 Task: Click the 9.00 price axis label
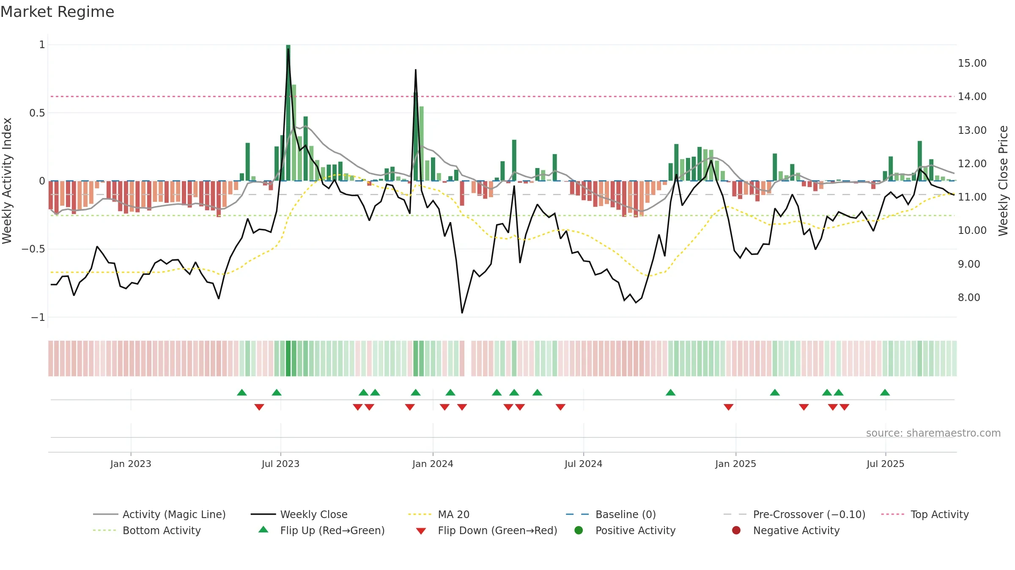pos(969,264)
